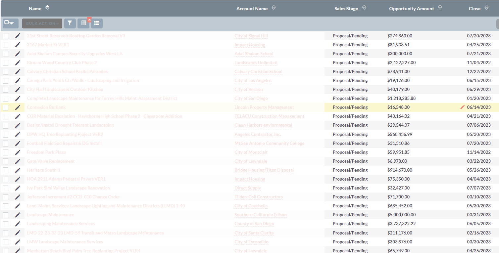Check the checkbox for Heritage South II
The image size is (499, 253).
[5, 170]
